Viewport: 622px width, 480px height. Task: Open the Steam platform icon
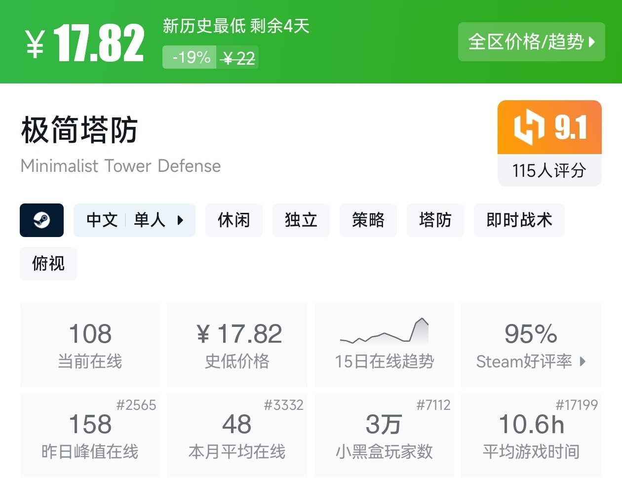[41, 220]
